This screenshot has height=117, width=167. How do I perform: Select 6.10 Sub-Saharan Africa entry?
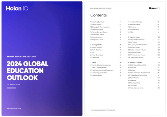(136, 88)
